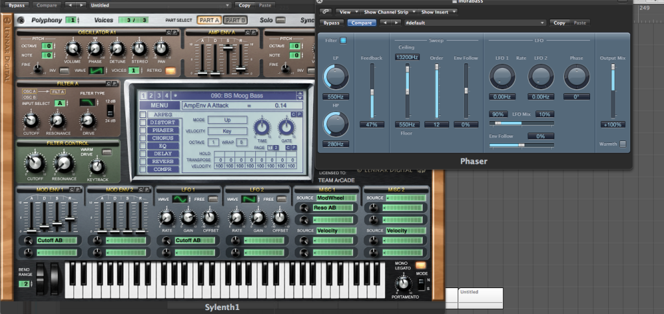This screenshot has height=314, width=664.
Task: Click the Oscillator A1 Pan knob
Action: click(162, 49)
